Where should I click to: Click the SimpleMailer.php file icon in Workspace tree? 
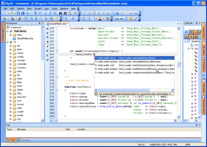[14, 39]
